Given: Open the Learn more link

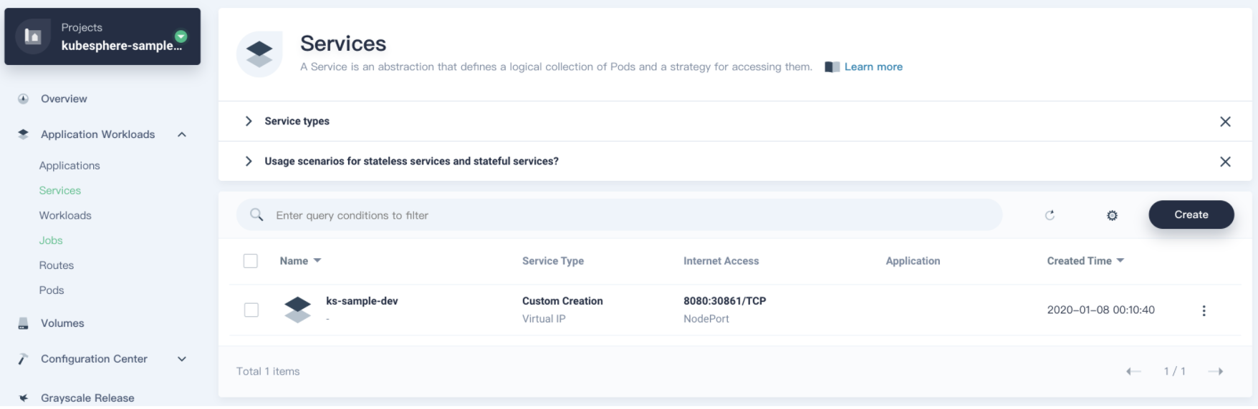Looking at the screenshot, I should click(x=873, y=66).
